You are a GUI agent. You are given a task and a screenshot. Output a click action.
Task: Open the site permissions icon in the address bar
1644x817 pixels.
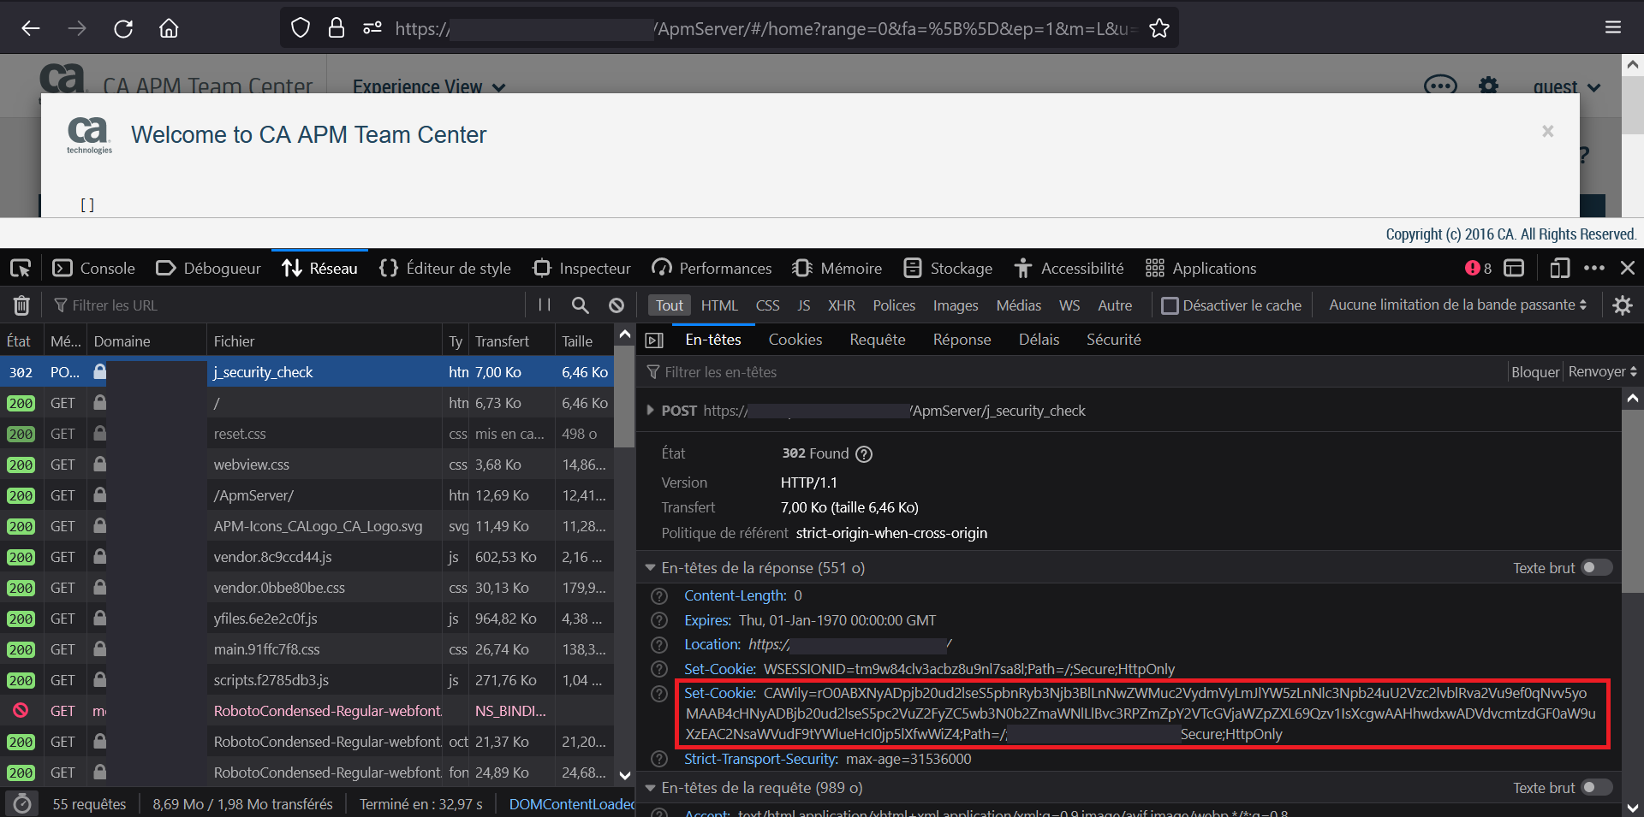pos(372,28)
